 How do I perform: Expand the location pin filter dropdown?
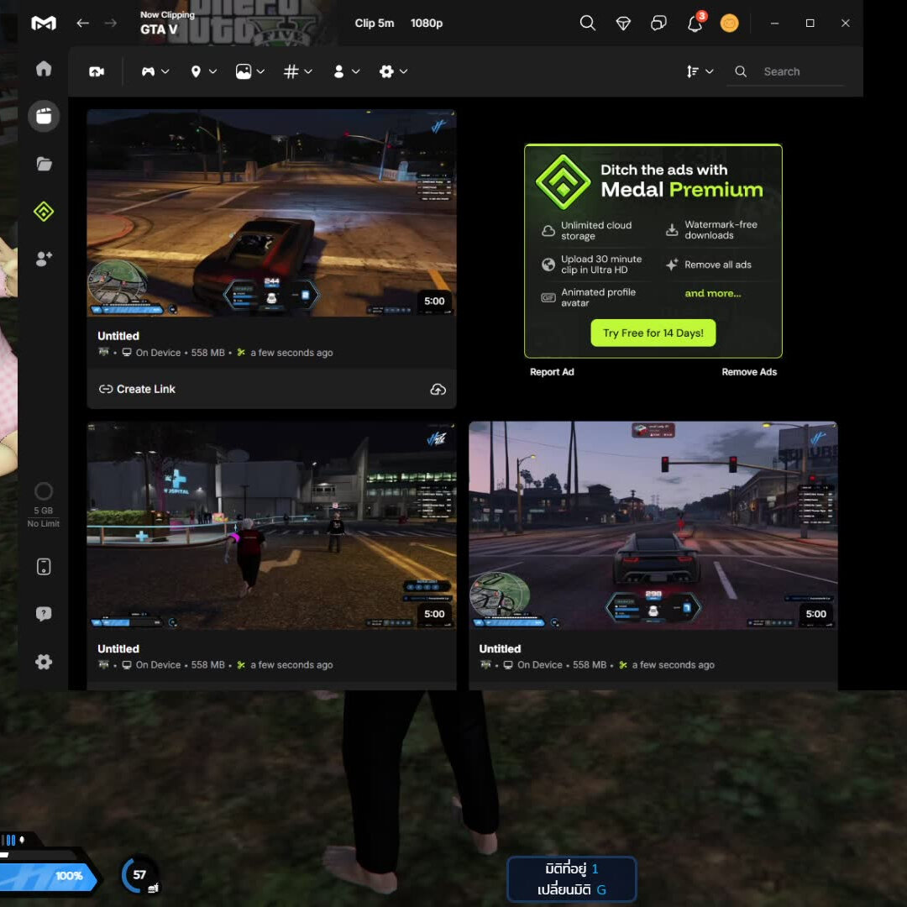coord(203,71)
